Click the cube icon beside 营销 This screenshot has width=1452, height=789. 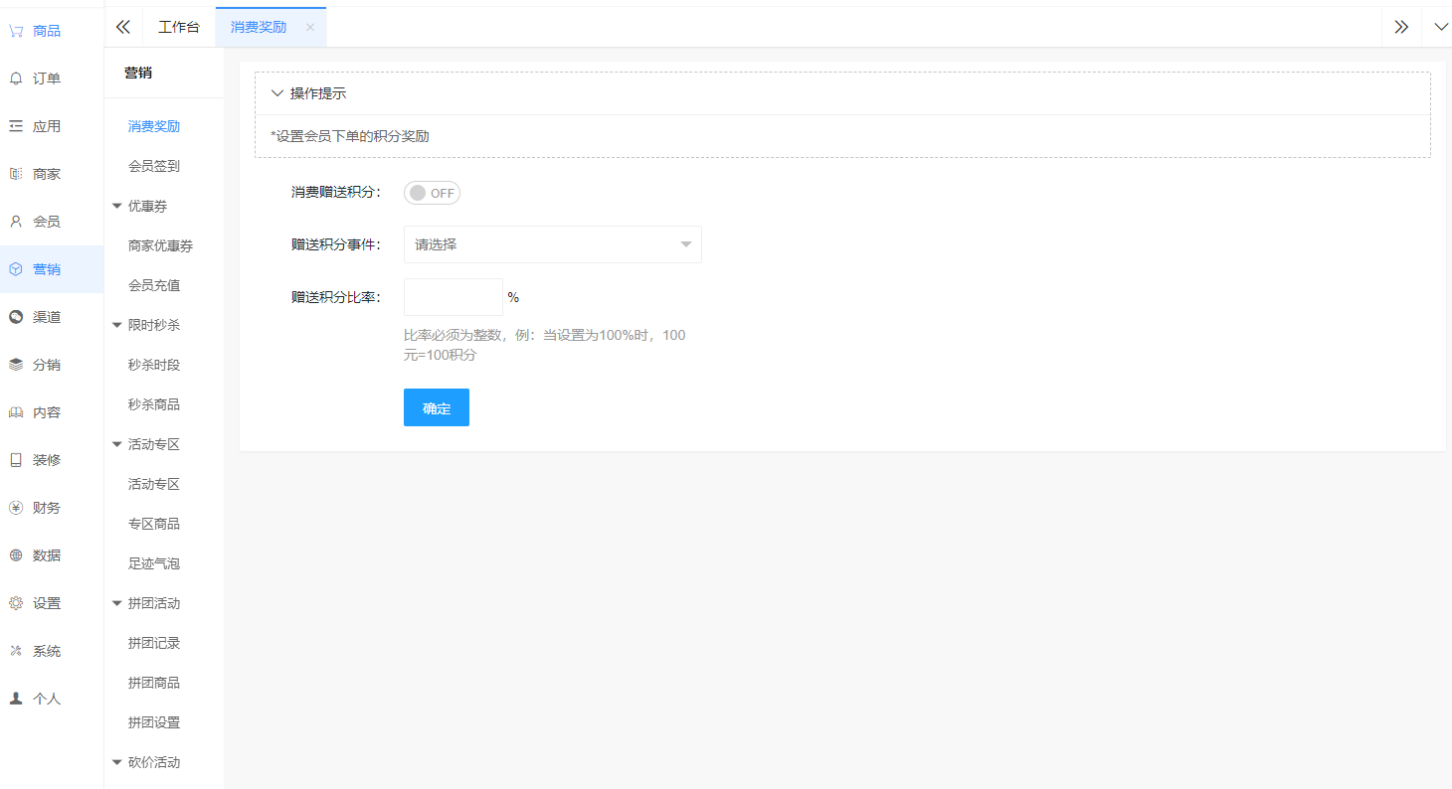(x=16, y=269)
